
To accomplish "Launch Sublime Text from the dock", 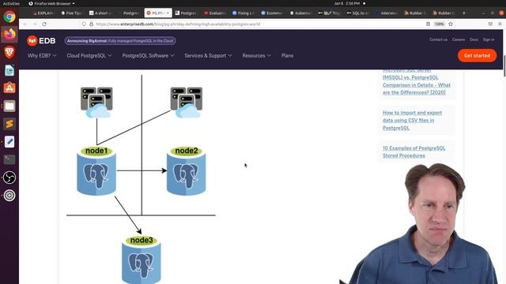I will click(x=9, y=124).
